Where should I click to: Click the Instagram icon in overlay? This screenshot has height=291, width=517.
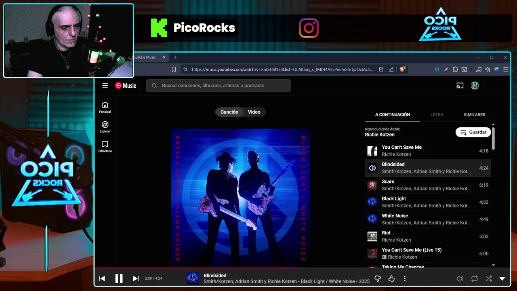click(309, 28)
